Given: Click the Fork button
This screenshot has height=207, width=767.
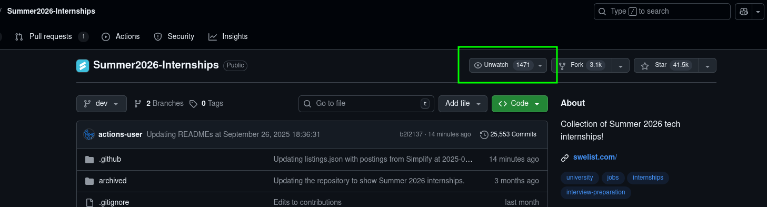Looking at the screenshot, I should click(582, 65).
